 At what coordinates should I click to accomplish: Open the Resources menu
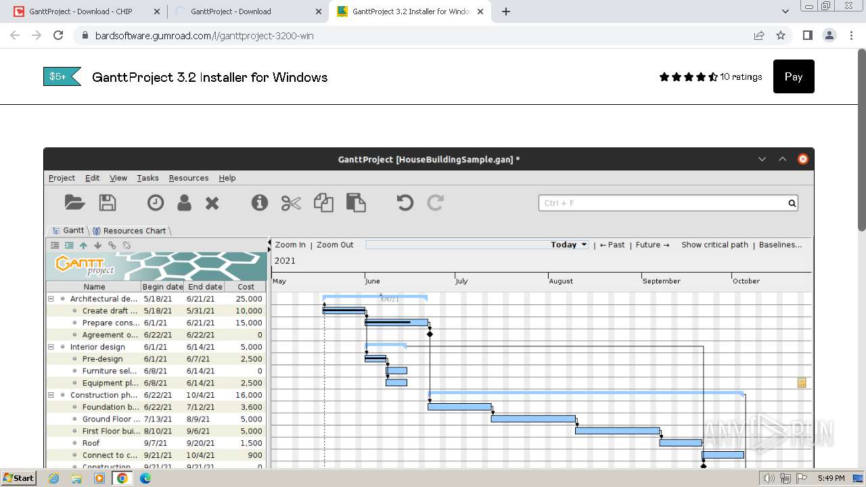[x=189, y=178]
